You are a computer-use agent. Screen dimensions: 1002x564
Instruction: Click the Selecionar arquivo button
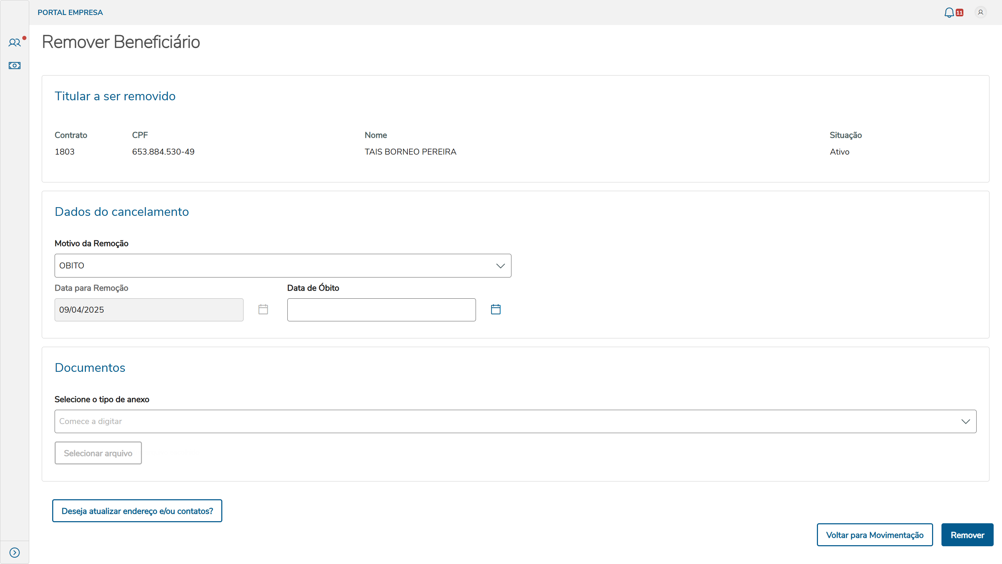point(98,453)
